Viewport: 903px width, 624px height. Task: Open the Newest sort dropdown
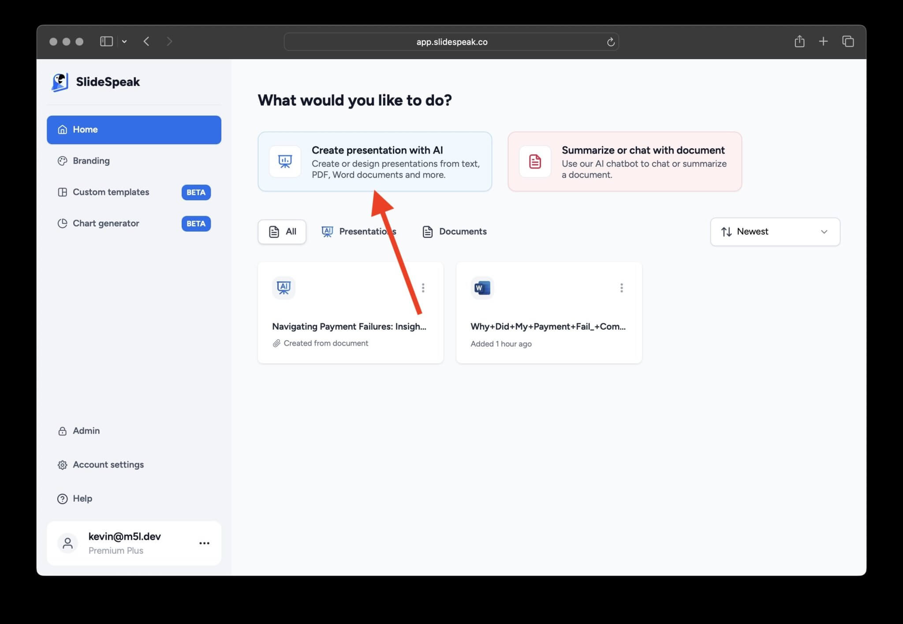(775, 232)
